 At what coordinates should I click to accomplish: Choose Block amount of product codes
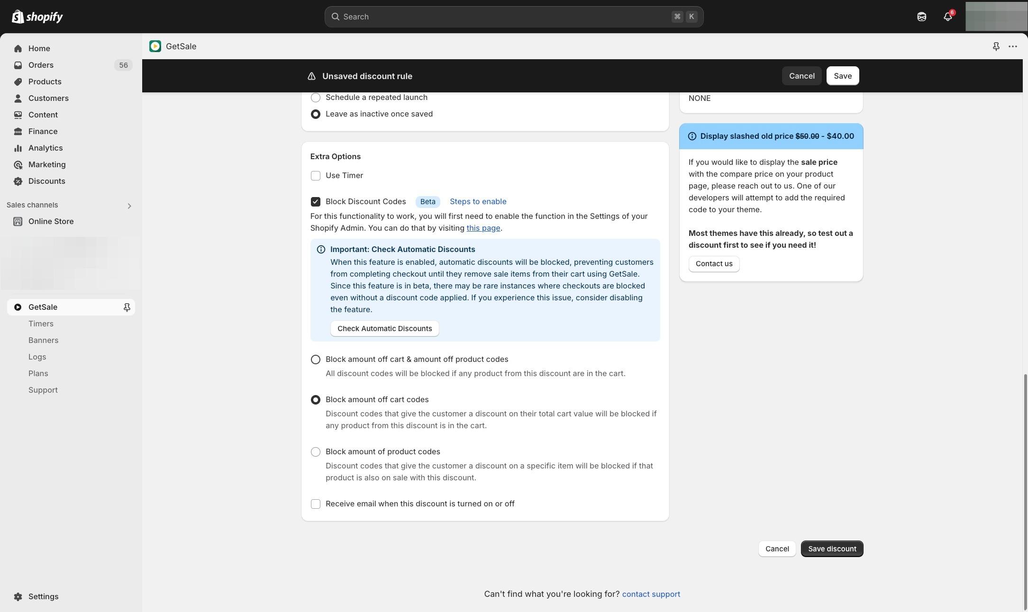coord(316,452)
